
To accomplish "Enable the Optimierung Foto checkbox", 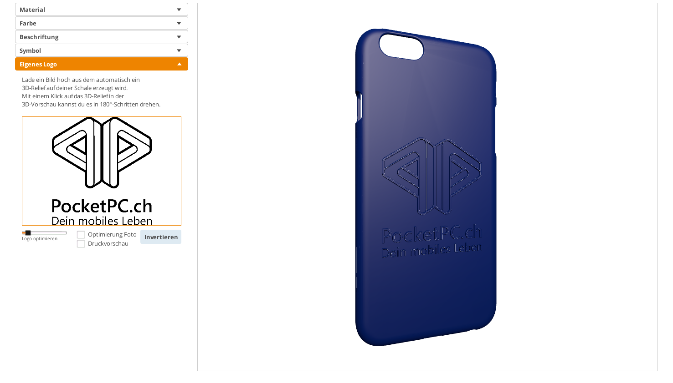I will point(81,235).
